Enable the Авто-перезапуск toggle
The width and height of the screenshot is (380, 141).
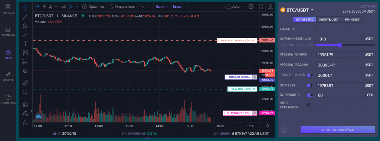pyautogui.click(x=310, y=105)
